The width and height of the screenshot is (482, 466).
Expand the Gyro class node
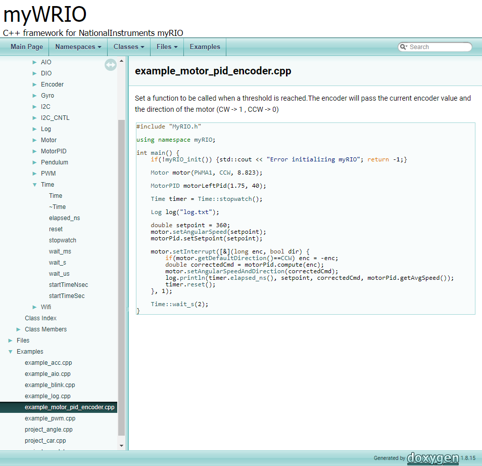[34, 96]
